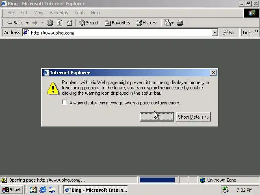Viewport: 260px width, 195px height.
Task: Click 'Opening page http://www.bing.com/...' status text
Action: pyautogui.click(x=47, y=180)
